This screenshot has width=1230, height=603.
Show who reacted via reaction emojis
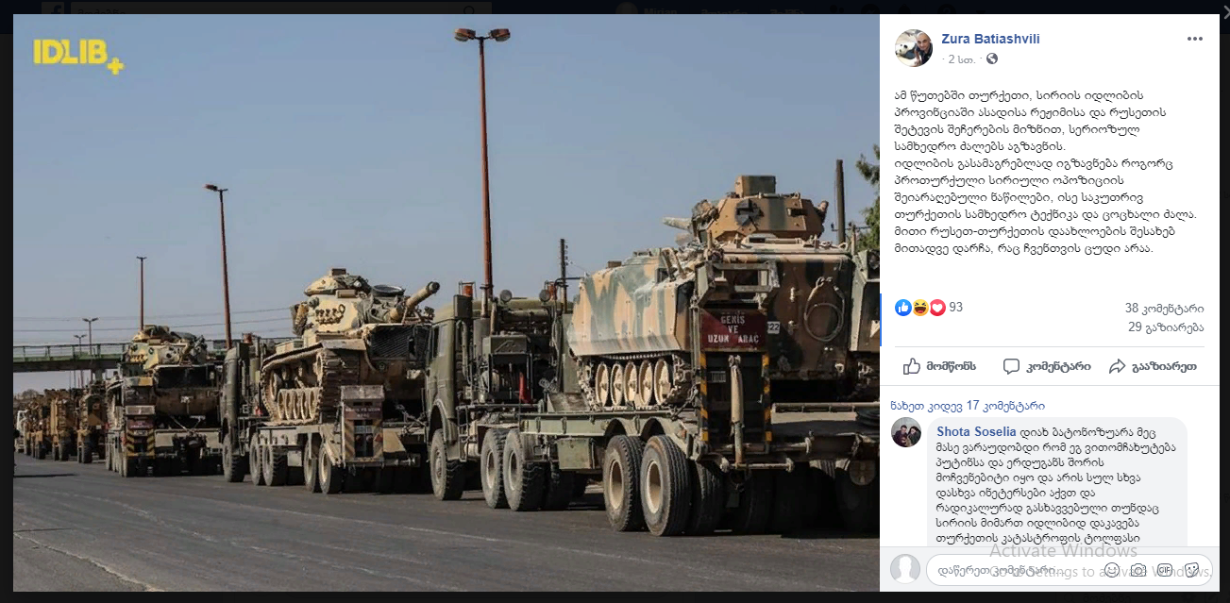[x=920, y=308]
